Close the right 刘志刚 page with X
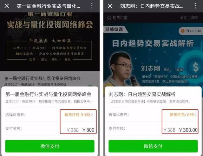Viewport: 203px width, 156px height. click(x=110, y=6)
